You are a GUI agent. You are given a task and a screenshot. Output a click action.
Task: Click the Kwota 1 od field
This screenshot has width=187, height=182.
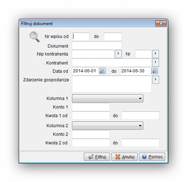pos(91,116)
